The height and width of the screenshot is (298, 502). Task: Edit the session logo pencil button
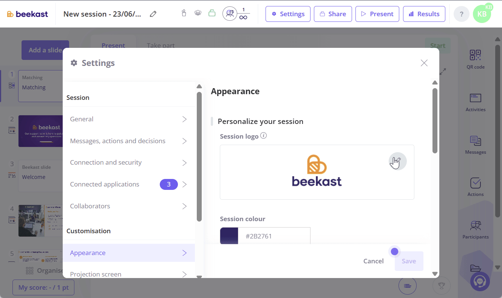[x=398, y=161]
